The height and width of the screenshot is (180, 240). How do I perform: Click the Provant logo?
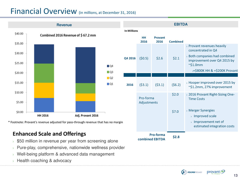tap(216, 172)
